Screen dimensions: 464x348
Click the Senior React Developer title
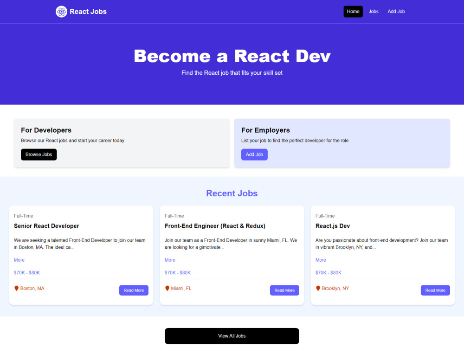click(46, 226)
